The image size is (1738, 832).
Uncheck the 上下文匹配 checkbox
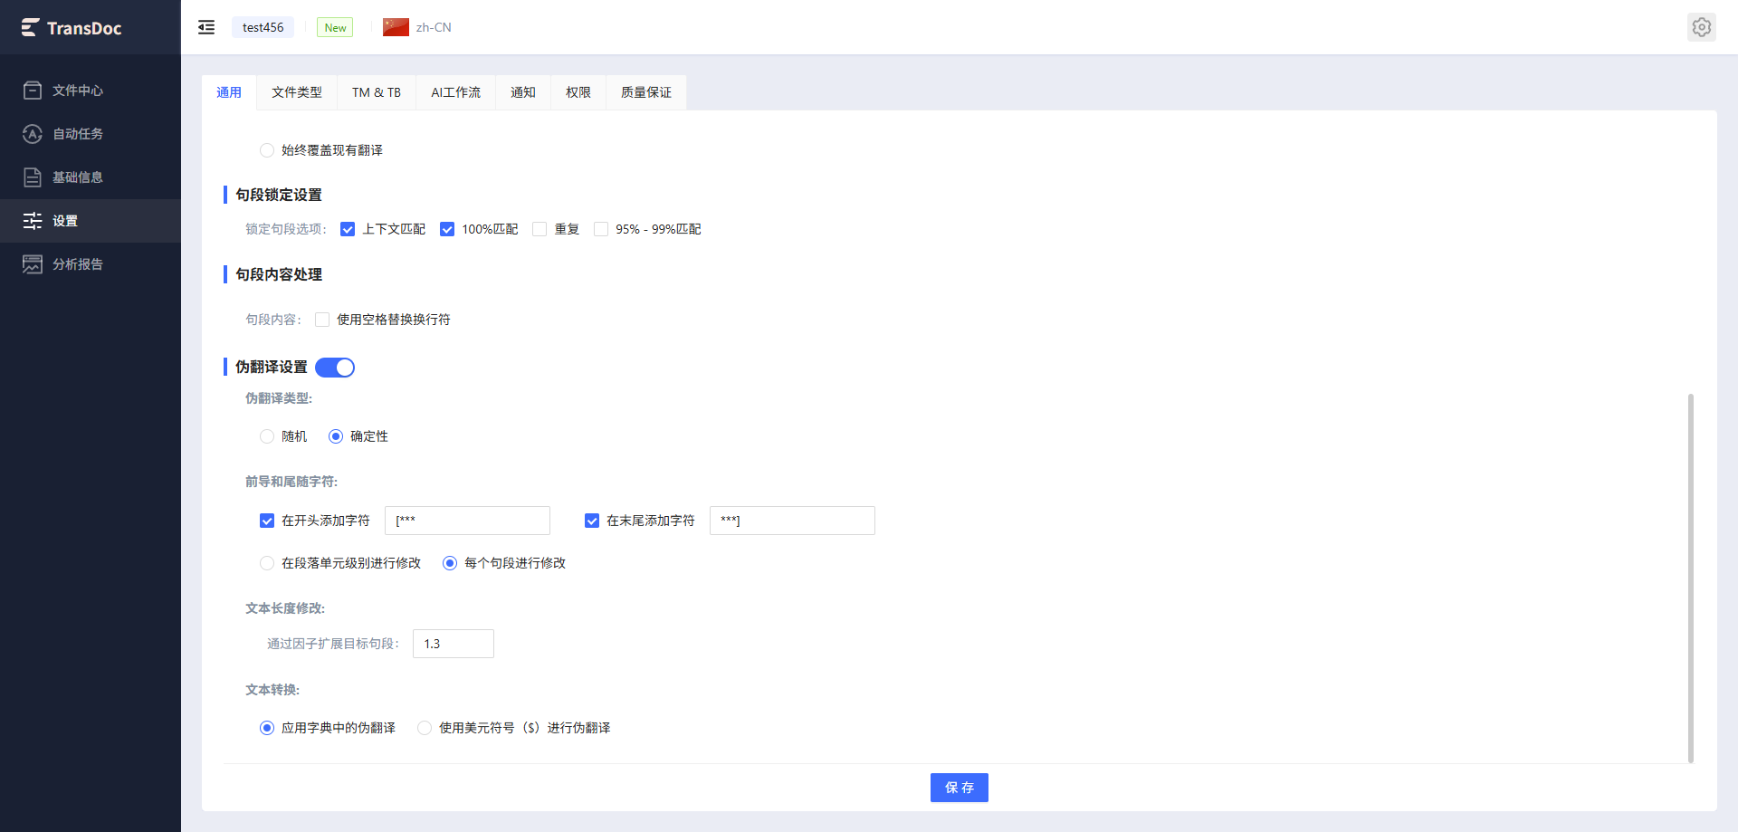[348, 229]
